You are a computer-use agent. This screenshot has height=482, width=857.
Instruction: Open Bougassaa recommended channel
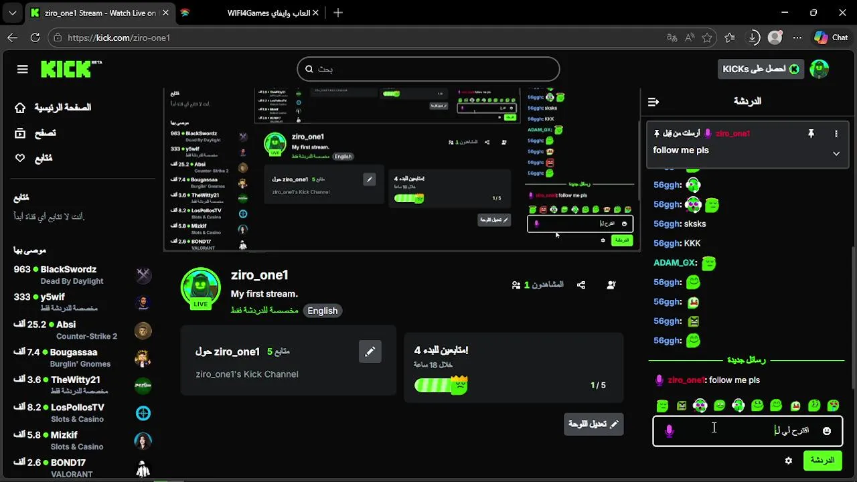(82, 358)
